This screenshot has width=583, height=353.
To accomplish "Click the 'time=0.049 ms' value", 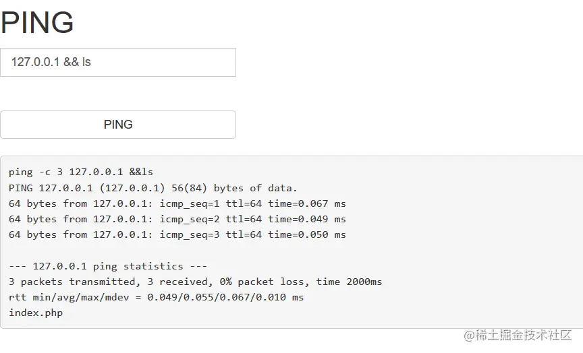I will click(x=306, y=219).
